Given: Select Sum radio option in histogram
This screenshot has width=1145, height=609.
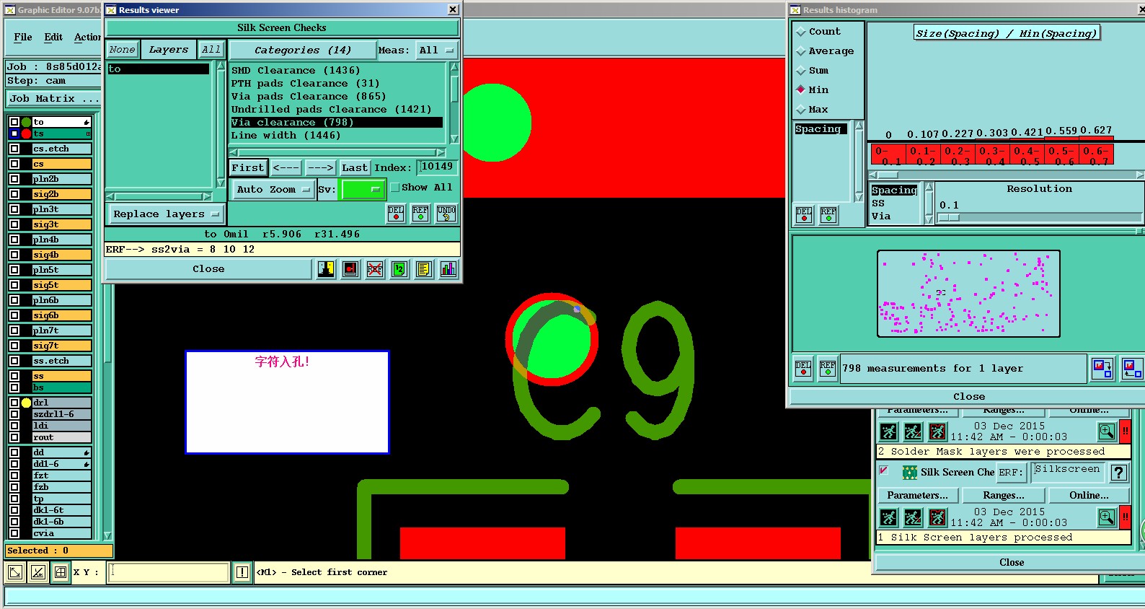Looking at the screenshot, I should click(x=800, y=71).
